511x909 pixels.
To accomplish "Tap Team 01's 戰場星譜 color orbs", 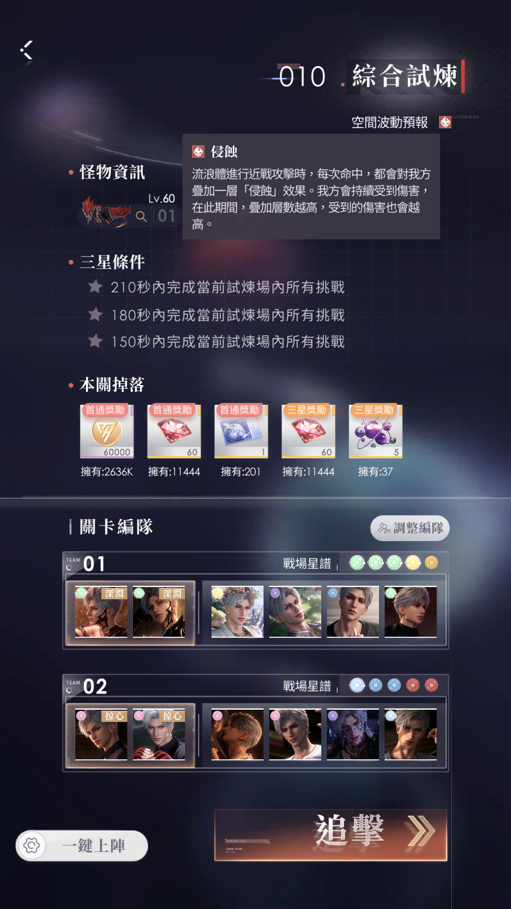I will (x=394, y=562).
